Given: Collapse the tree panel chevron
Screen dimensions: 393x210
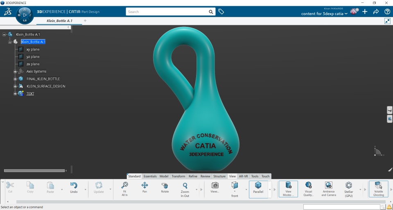Looking at the screenshot, I should pyautogui.click(x=68, y=27).
